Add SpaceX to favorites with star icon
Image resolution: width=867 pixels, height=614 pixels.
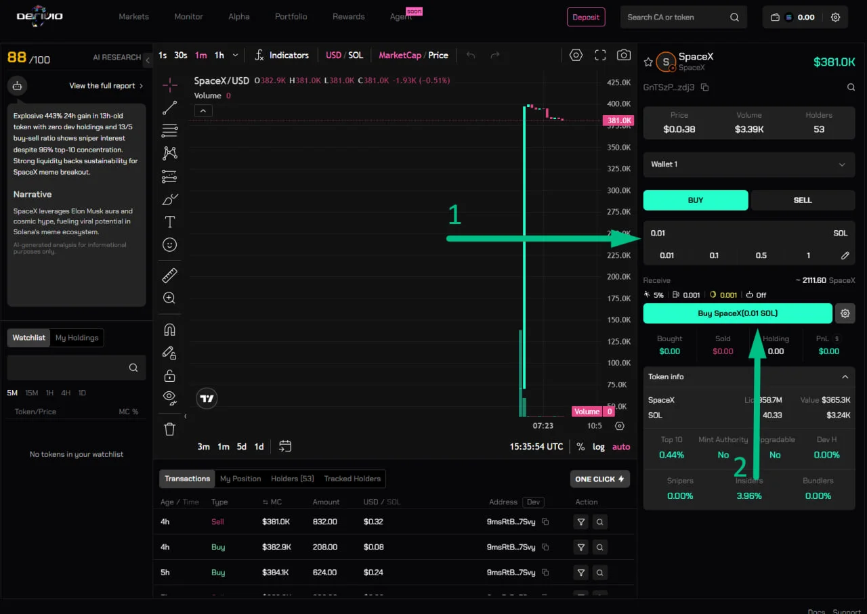point(648,62)
